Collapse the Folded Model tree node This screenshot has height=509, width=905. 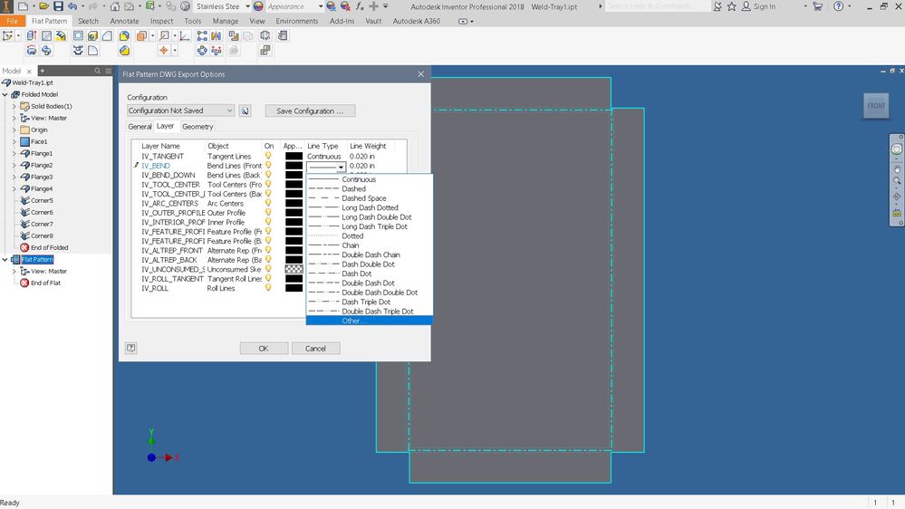5,94
